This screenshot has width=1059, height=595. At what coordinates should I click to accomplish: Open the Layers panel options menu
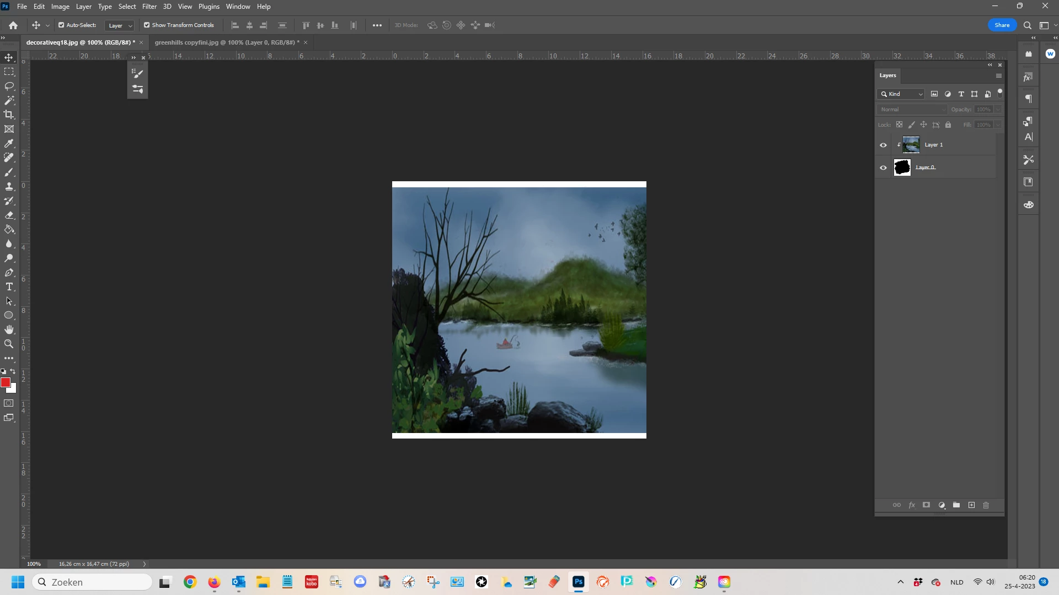click(x=998, y=75)
